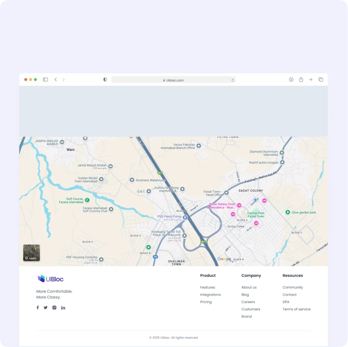This screenshot has height=347, width=348.
Task: Go back with browser back arrow
Action: click(x=56, y=80)
